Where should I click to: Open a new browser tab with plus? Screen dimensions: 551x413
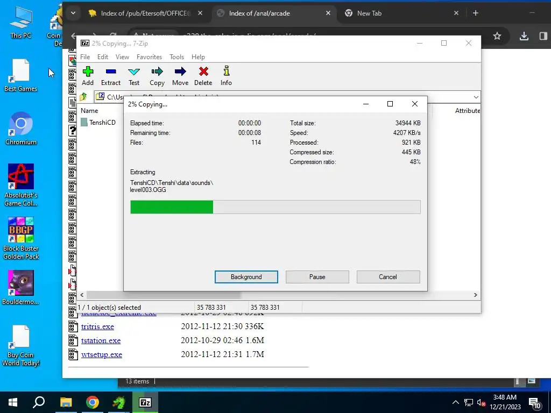click(x=476, y=13)
